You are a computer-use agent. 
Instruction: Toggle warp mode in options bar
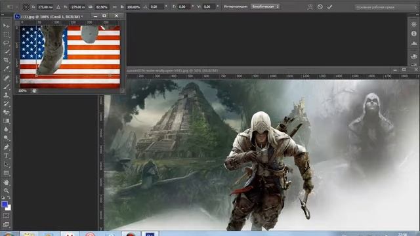click(x=310, y=7)
